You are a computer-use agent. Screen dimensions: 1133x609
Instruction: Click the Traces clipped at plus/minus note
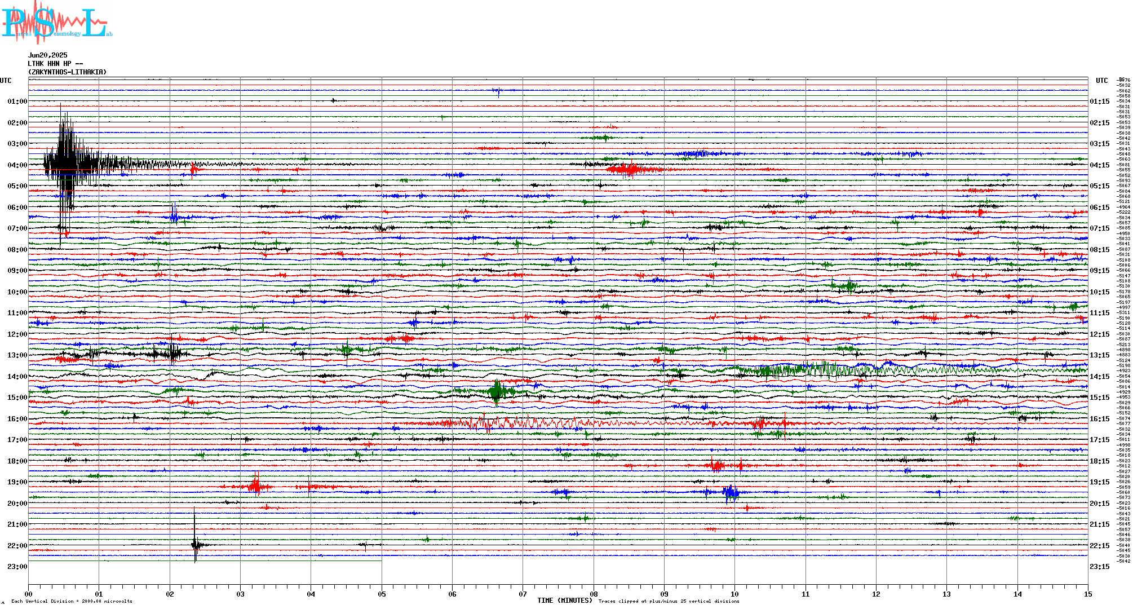[669, 601]
